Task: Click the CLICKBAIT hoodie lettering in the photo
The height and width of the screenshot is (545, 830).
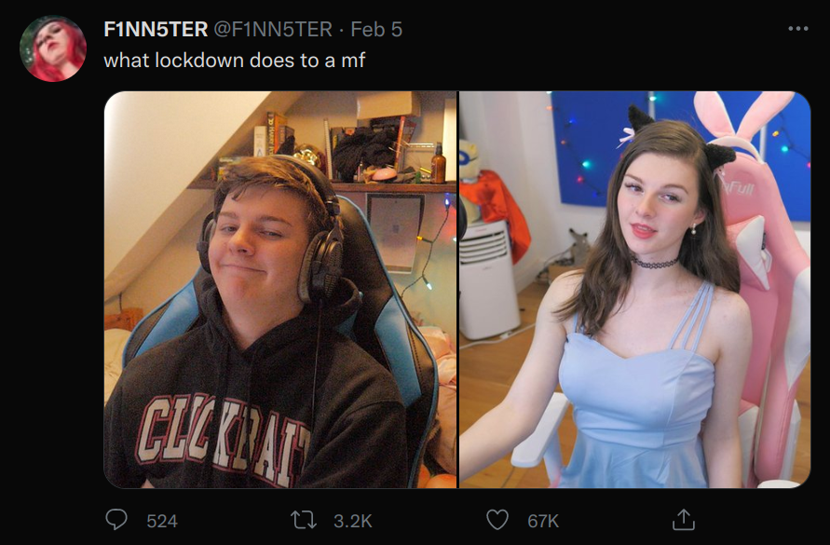Action: tap(224, 441)
